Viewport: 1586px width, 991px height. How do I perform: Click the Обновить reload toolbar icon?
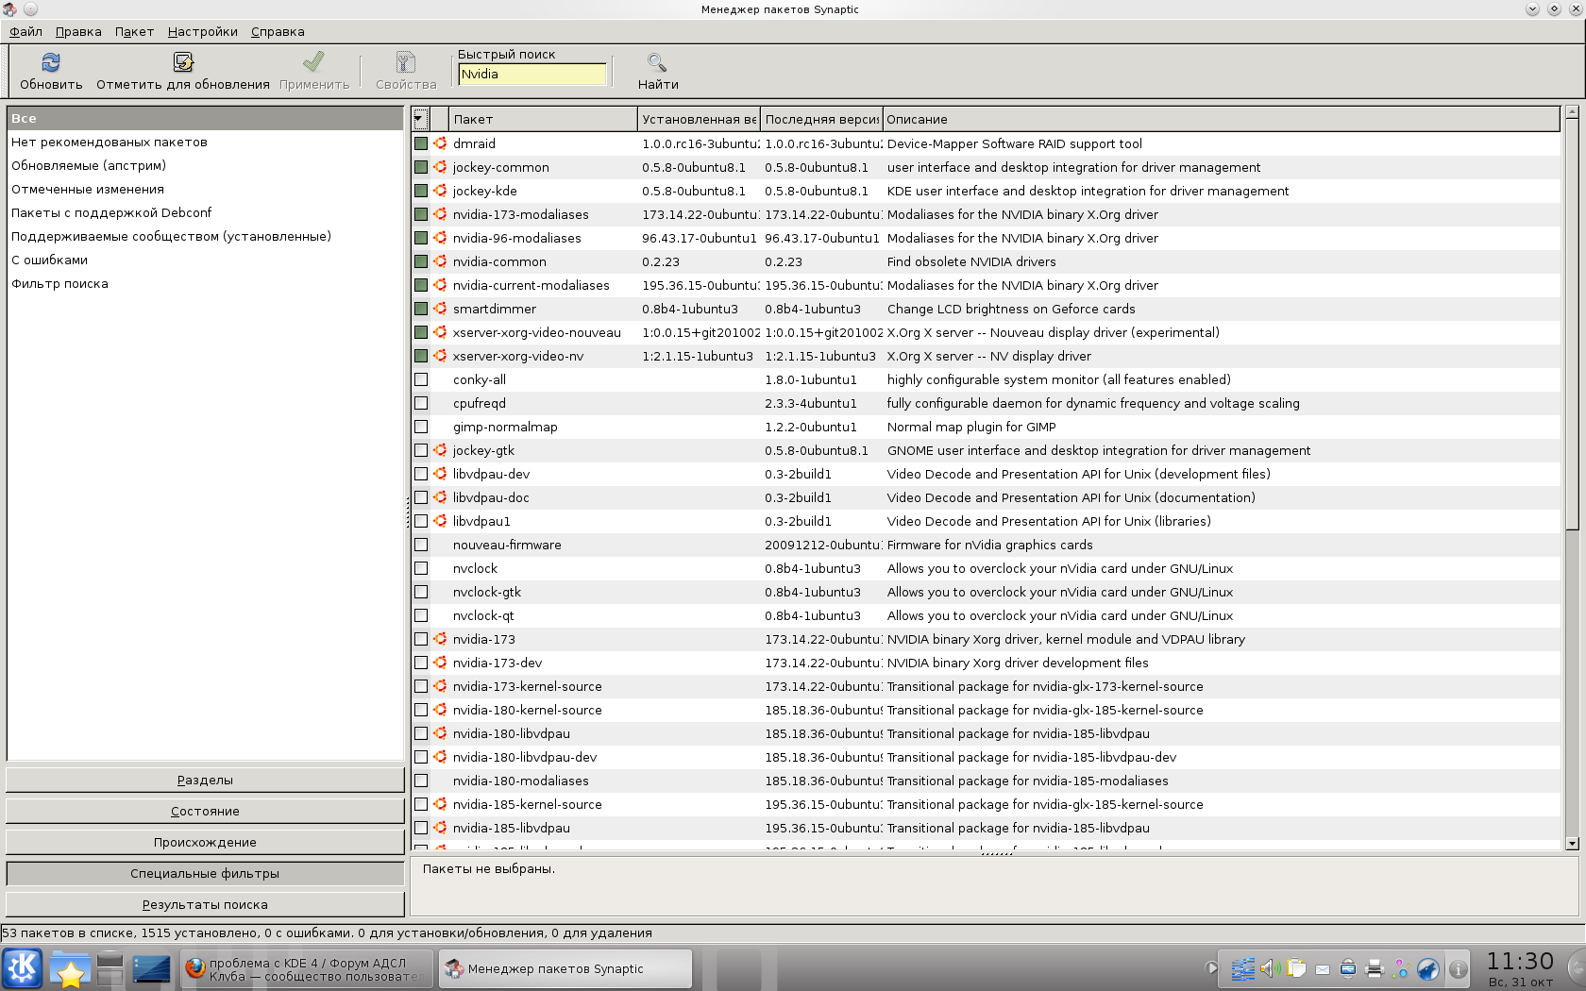coord(51,62)
